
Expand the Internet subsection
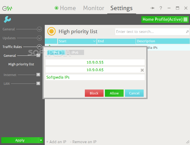38,75
